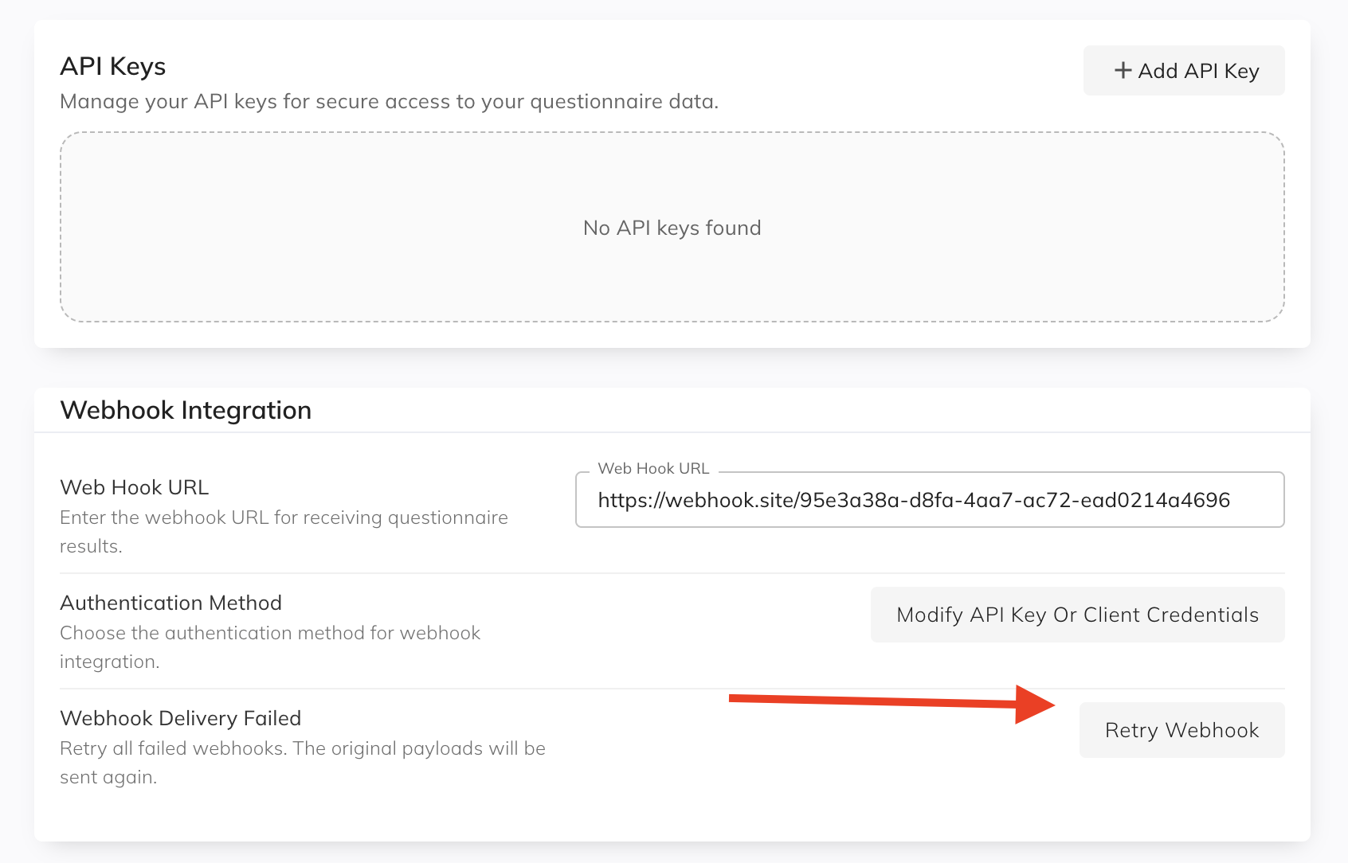The image size is (1348, 863).
Task: Click the 'Manage your API keys' description text
Action: coord(389,102)
